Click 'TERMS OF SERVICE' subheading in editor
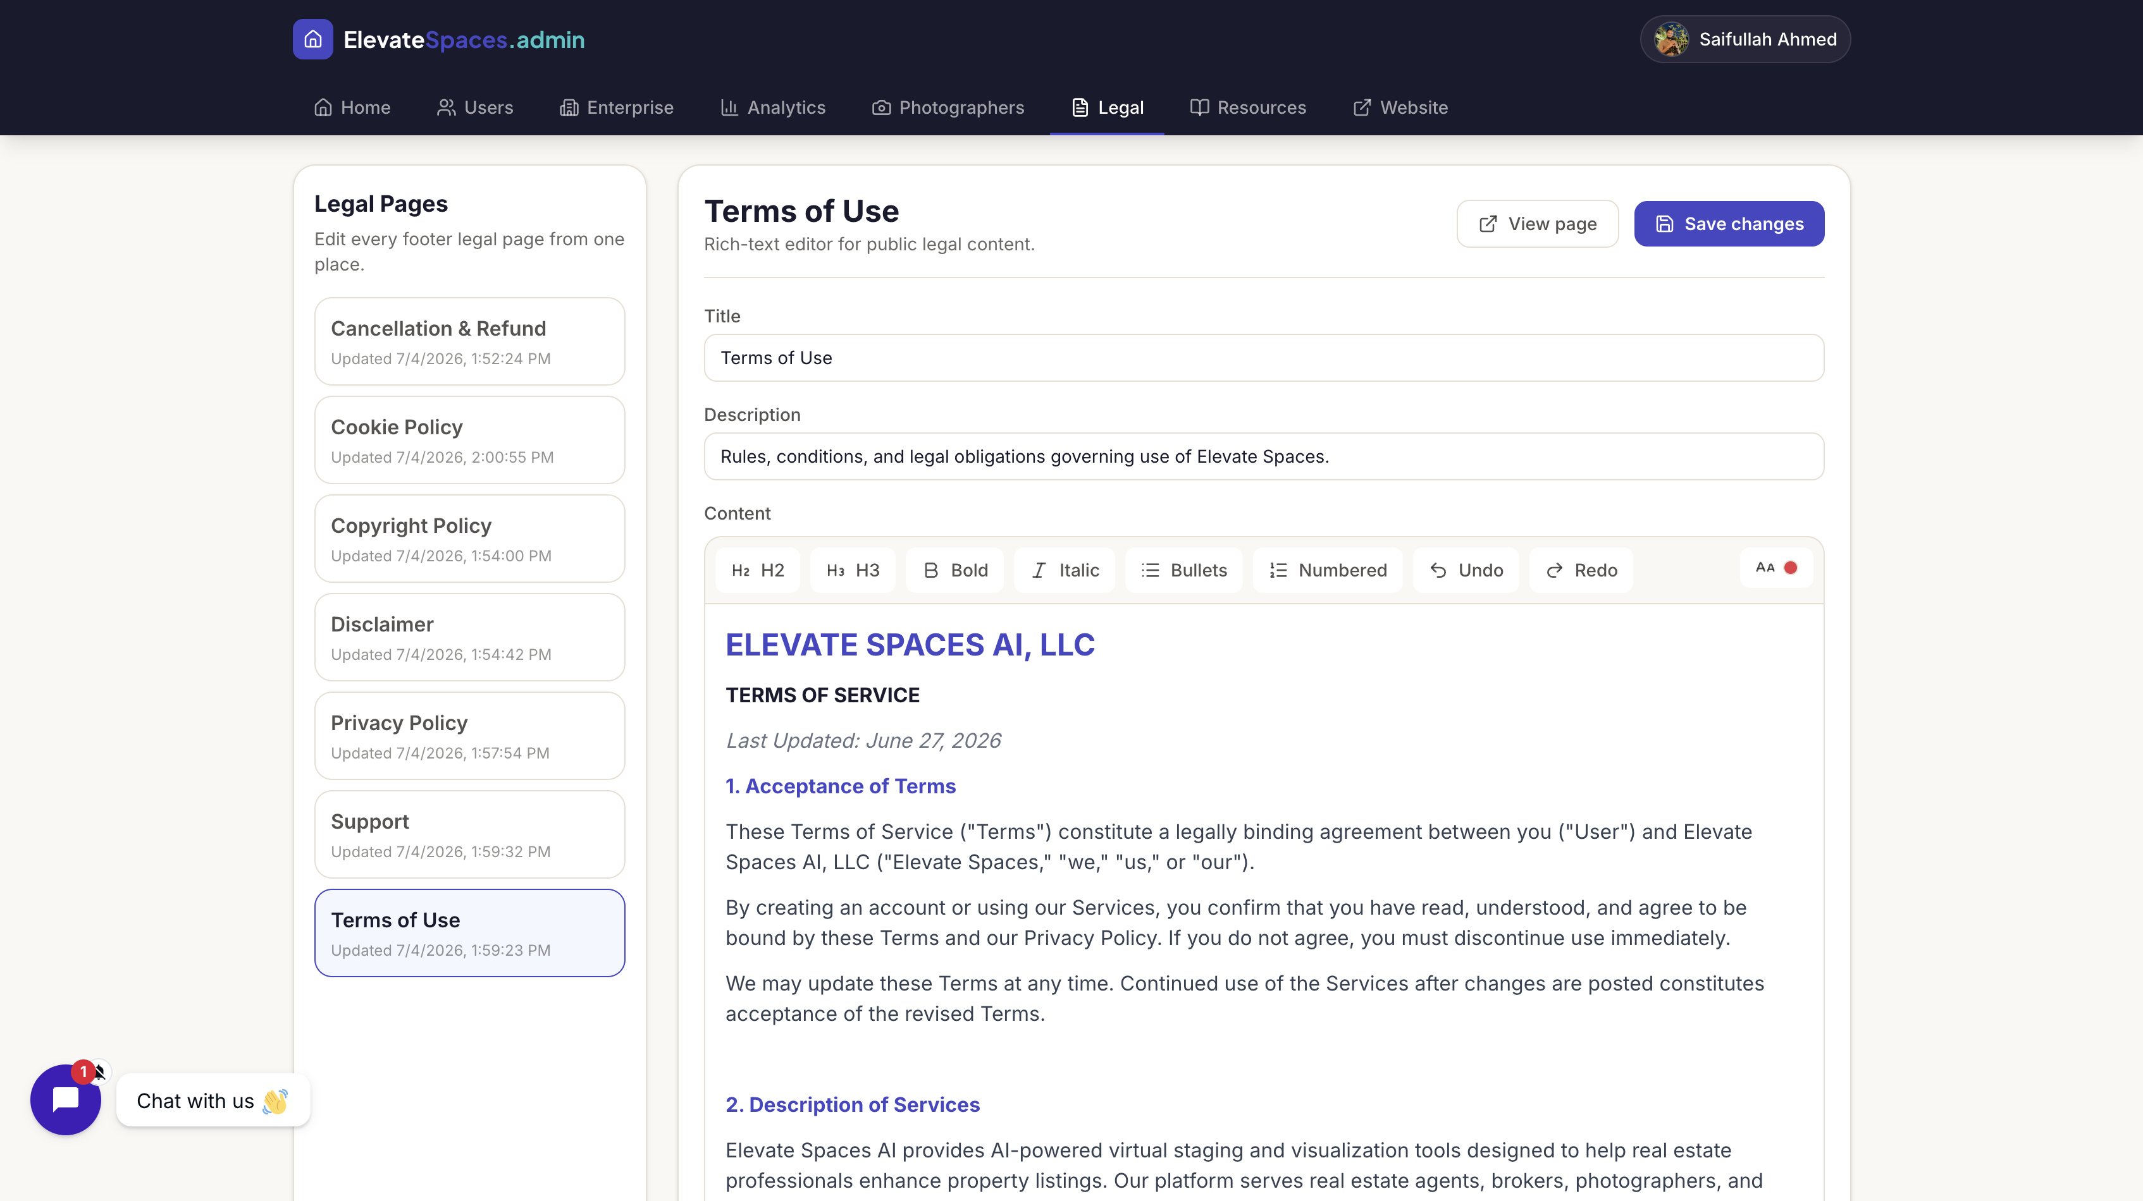This screenshot has width=2143, height=1201. coord(823,696)
